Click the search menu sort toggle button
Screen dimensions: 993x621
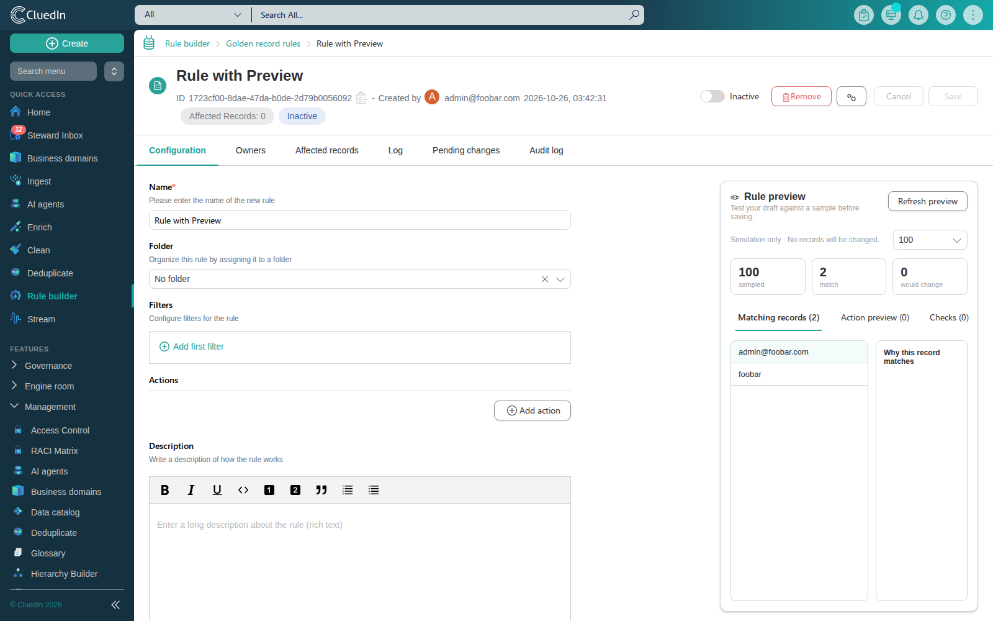[x=114, y=71]
